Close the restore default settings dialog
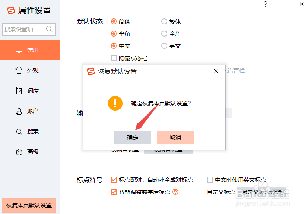This screenshot has width=307, height=214. coord(216,72)
